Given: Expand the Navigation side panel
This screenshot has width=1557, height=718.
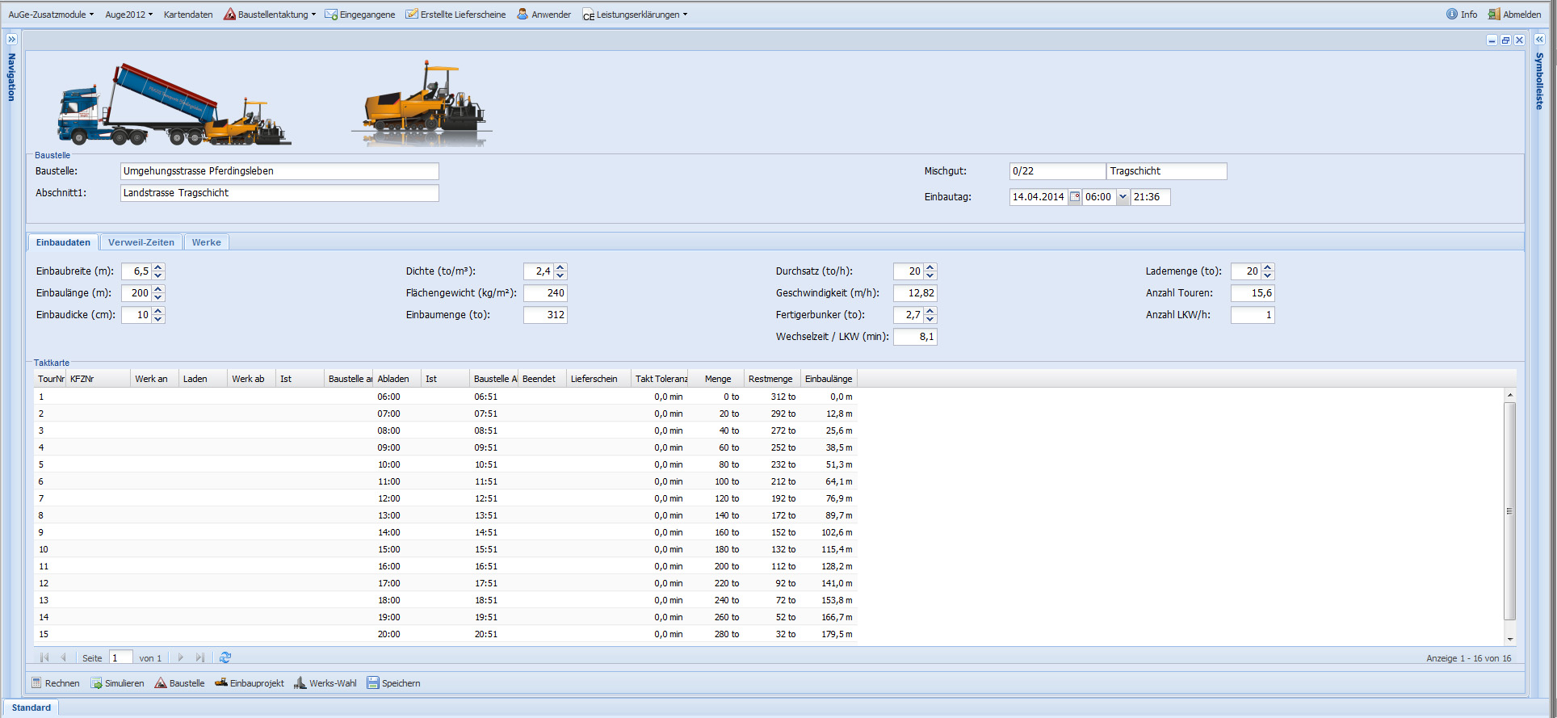Looking at the screenshot, I should 11,40.
